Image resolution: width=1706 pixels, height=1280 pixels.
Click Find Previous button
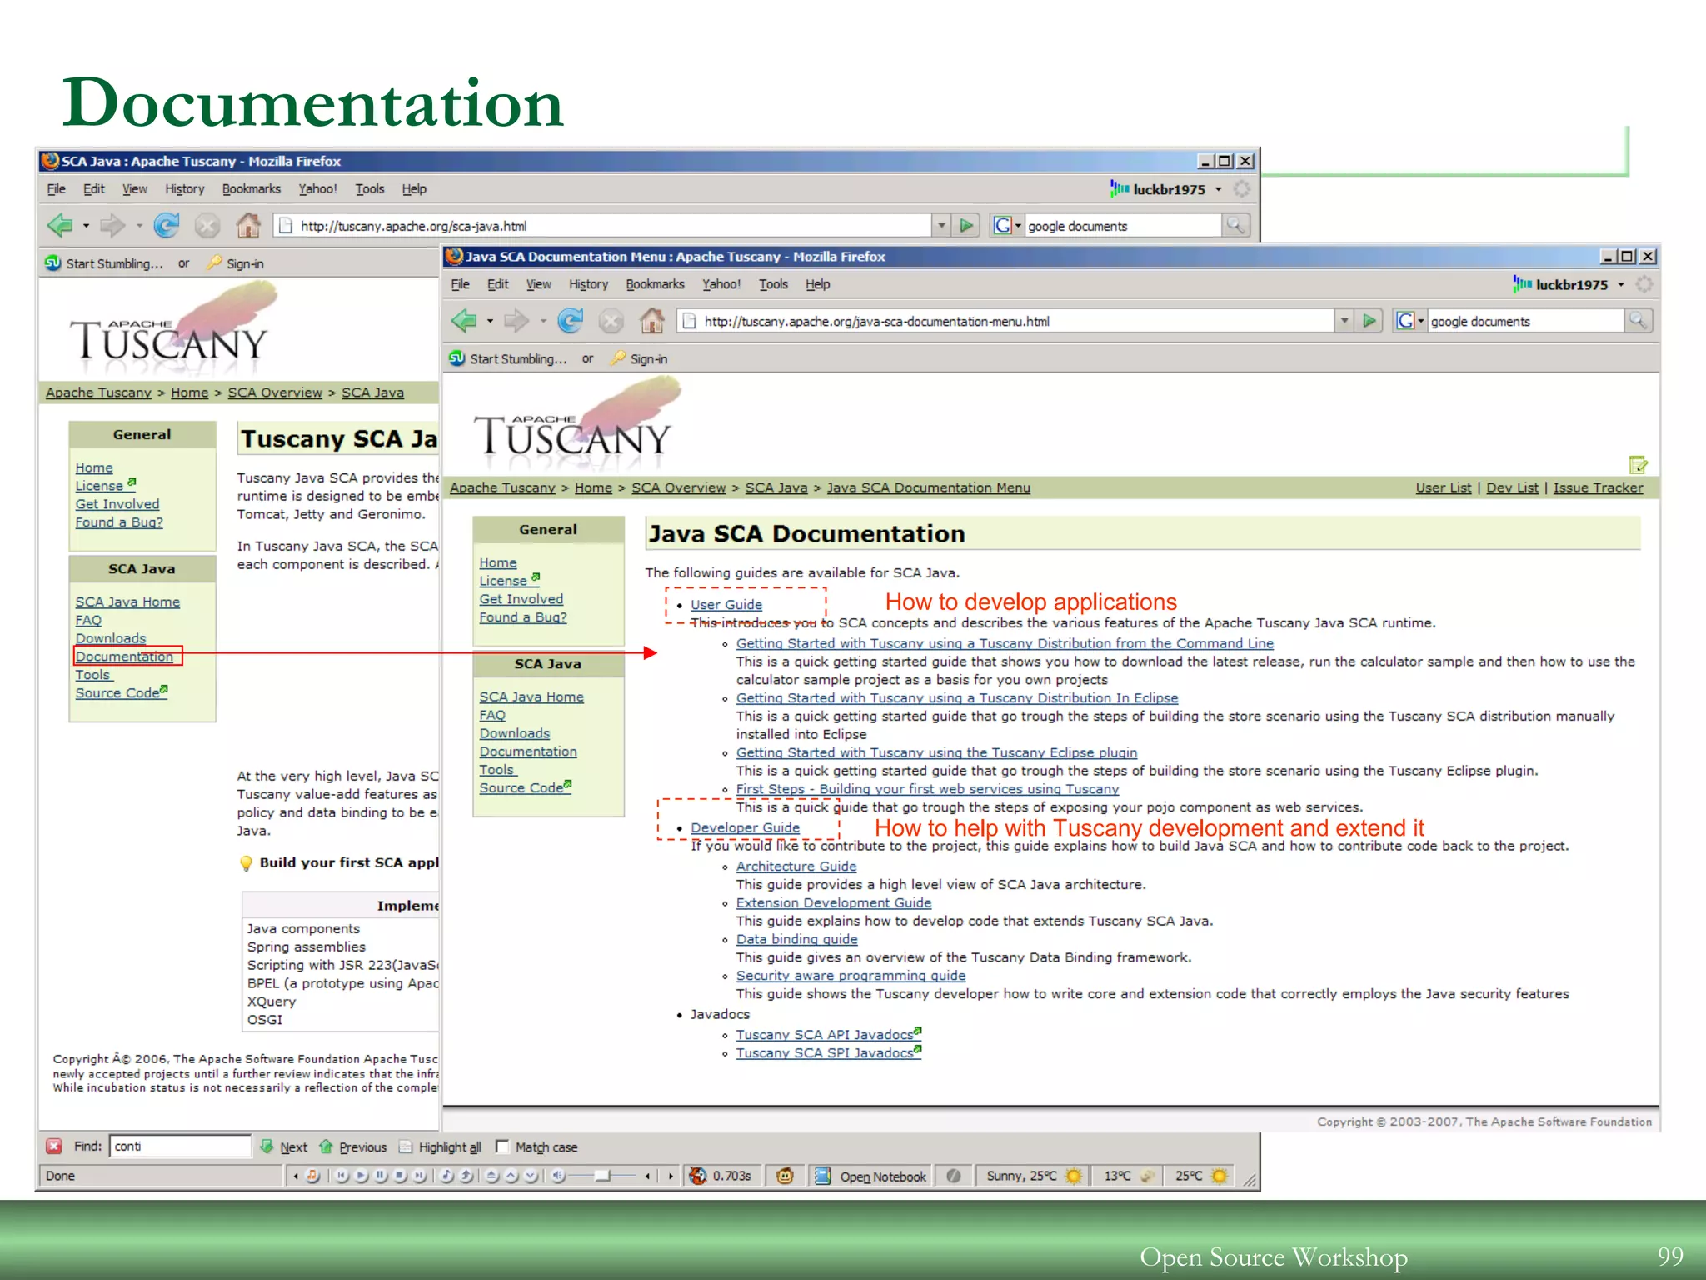click(x=353, y=1147)
